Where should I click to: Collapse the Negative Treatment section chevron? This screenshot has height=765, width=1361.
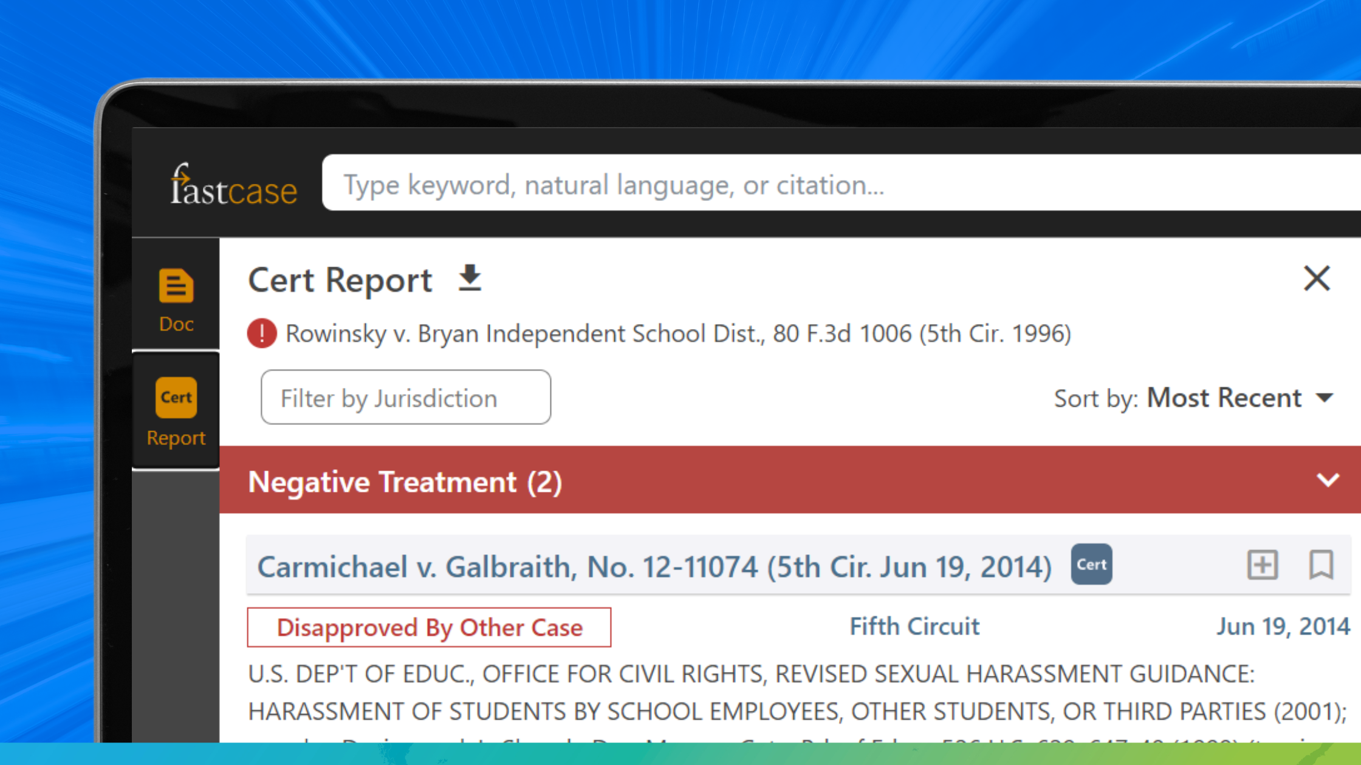[1328, 480]
